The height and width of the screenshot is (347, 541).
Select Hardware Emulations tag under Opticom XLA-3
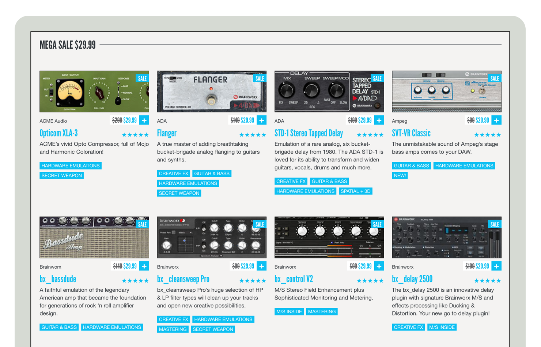tap(71, 166)
